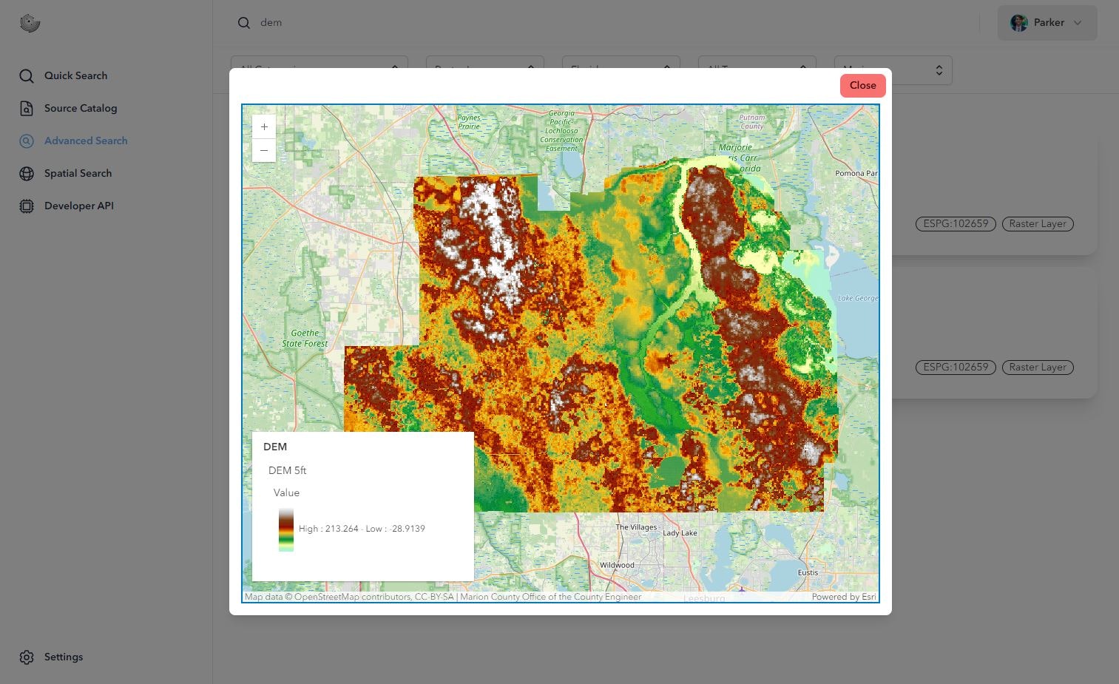Click the first Raster Layer tag

click(1037, 223)
